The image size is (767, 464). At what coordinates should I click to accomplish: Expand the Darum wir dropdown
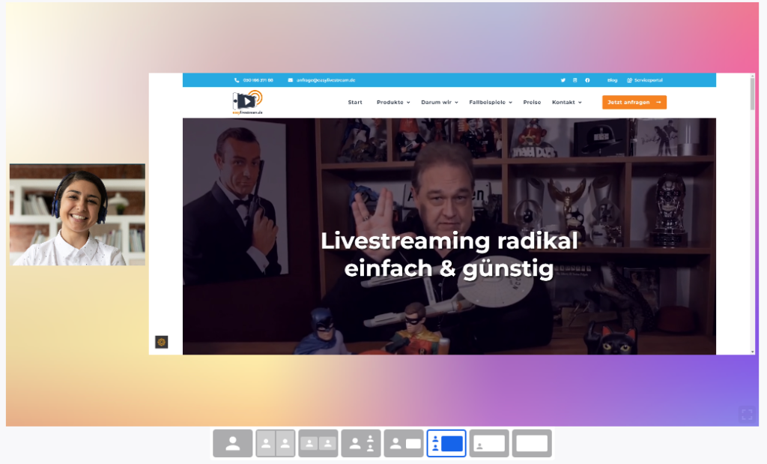pos(439,102)
